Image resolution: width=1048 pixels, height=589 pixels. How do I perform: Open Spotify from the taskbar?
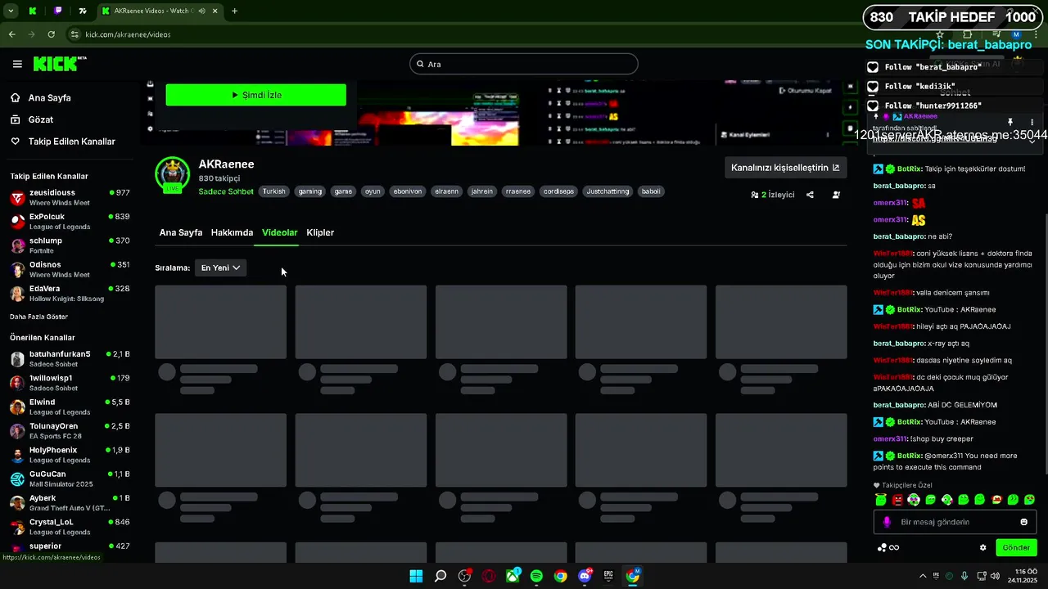[536, 576]
